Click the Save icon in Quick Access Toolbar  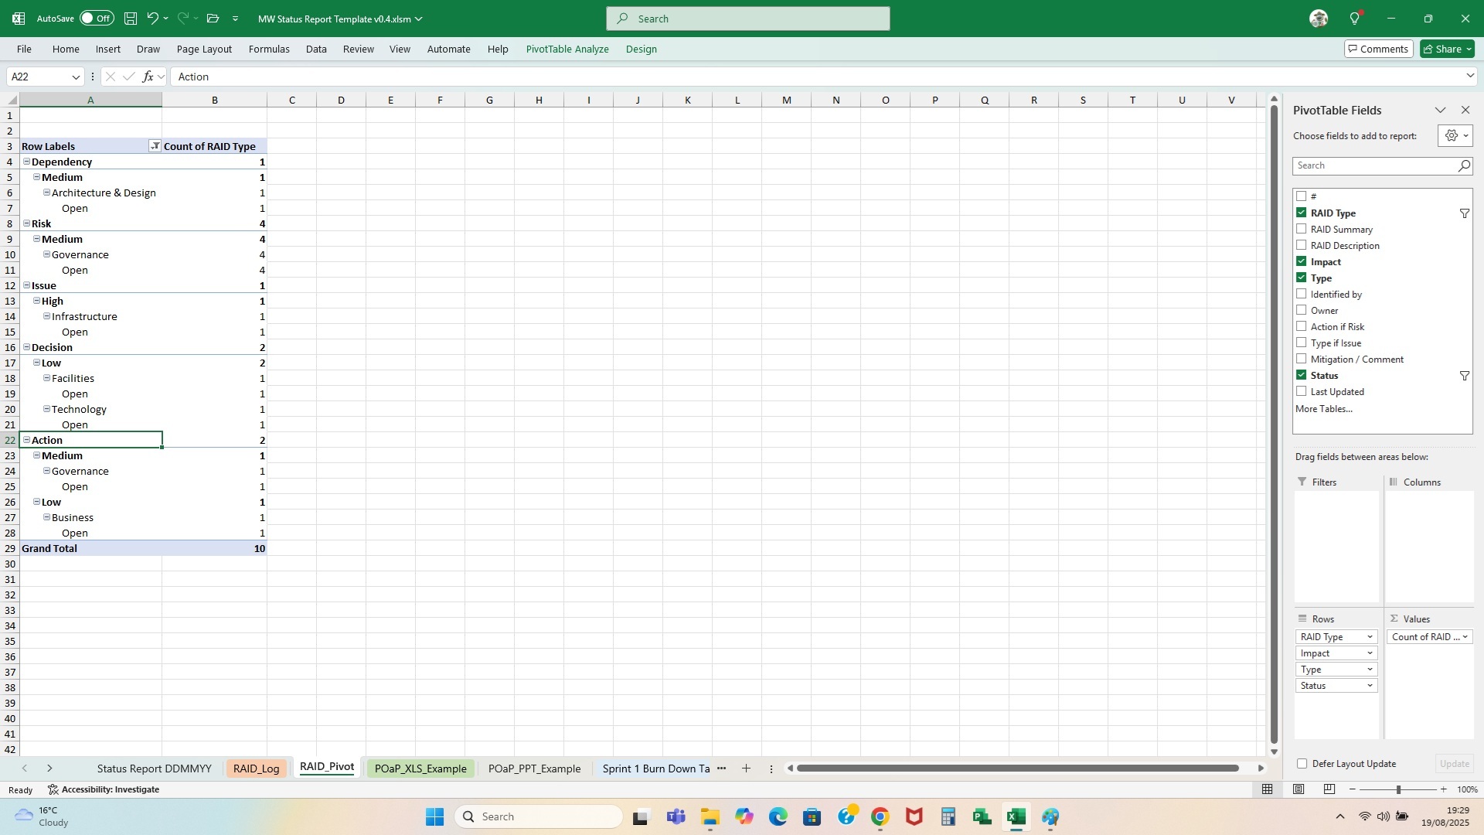130,19
